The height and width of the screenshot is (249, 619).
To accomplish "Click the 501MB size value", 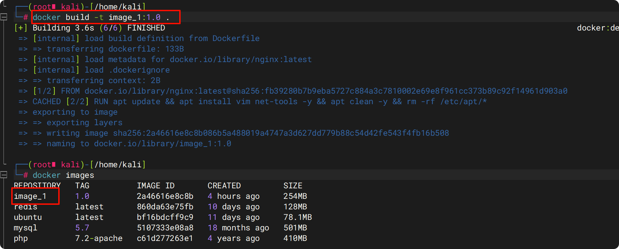I will (295, 228).
